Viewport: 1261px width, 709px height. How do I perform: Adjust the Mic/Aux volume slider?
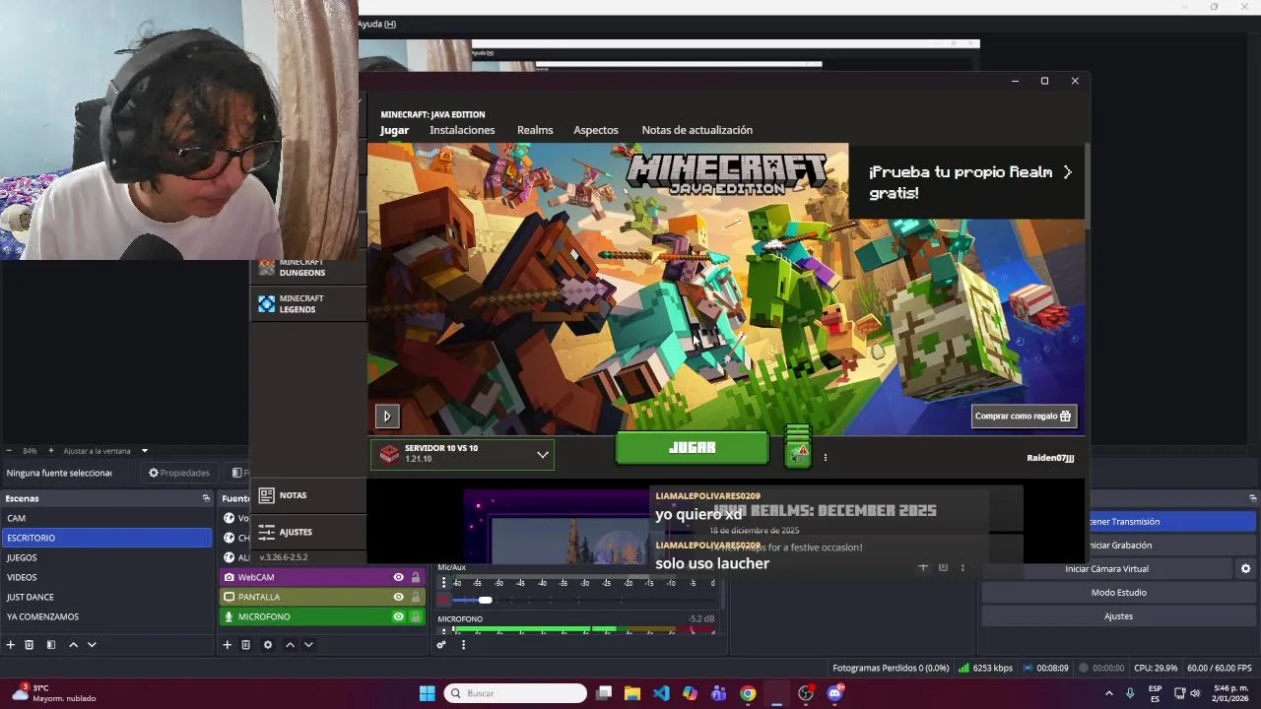(x=485, y=600)
